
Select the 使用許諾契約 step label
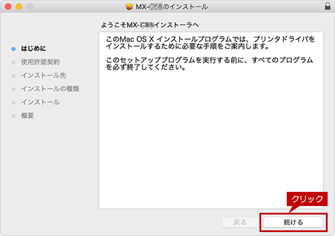click(x=40, y=62)
